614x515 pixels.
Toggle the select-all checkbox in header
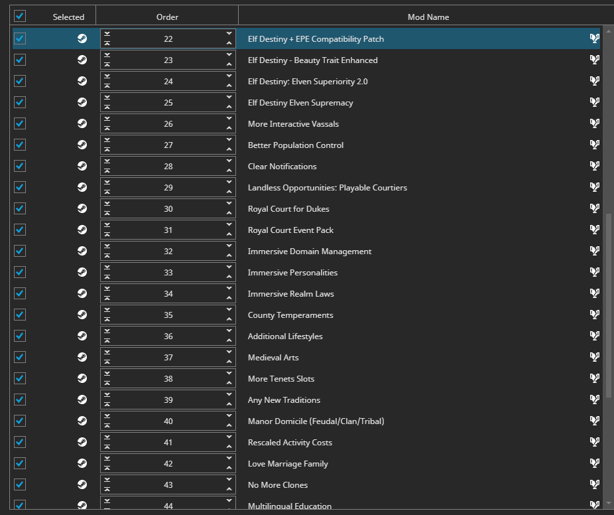20,16
